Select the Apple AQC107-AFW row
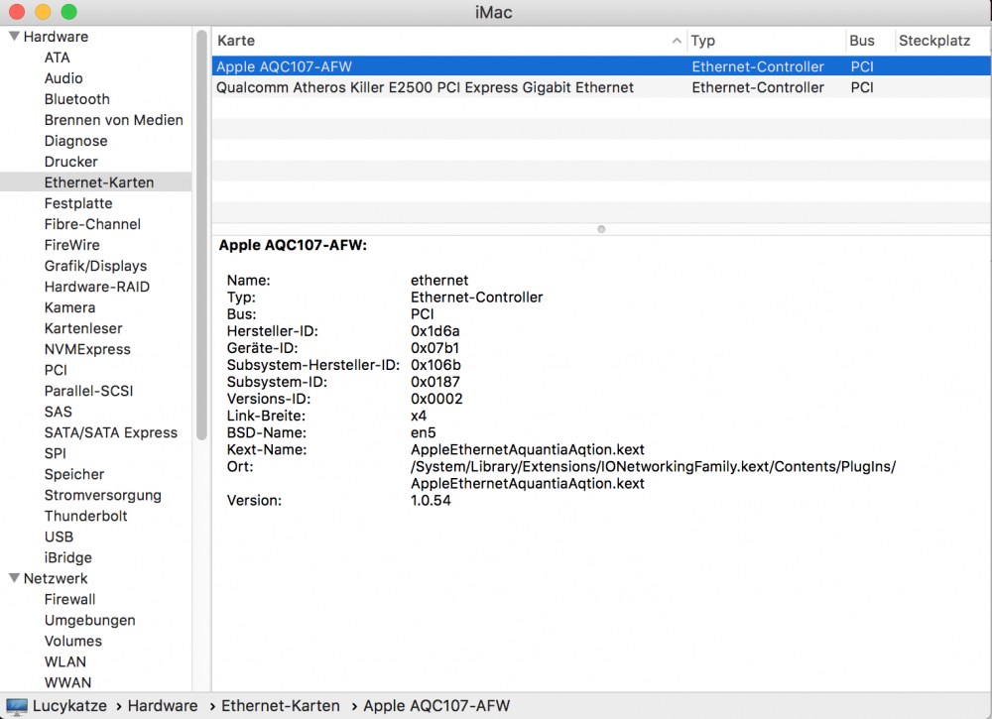This screenshot has width=992, height=719. (601, 66)
